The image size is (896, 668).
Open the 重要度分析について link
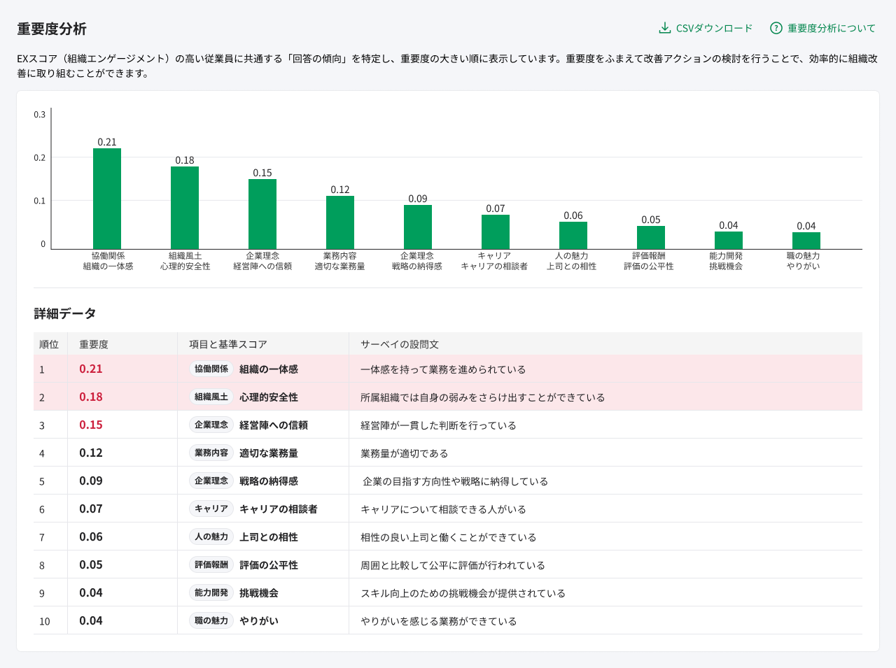[831, 29]
